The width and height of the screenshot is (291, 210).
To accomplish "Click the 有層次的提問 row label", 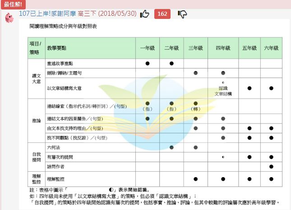I will pyautogui.click(x=60, y=157).
